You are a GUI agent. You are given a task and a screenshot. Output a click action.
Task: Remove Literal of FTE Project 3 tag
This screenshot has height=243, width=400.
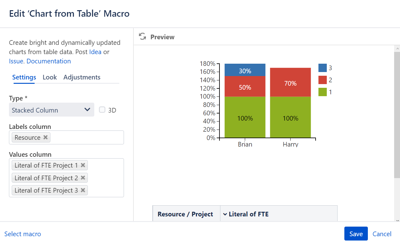tap(83, 190)
